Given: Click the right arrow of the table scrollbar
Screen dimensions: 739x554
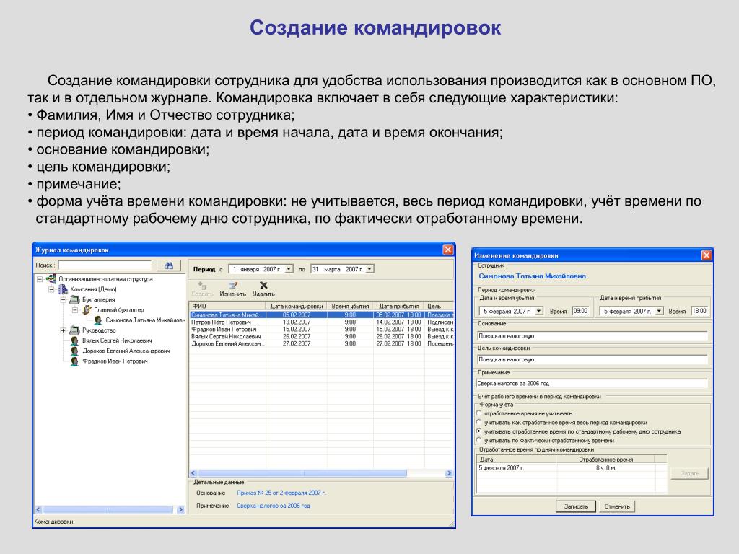Looking at the screenshot, I should 449,473.
